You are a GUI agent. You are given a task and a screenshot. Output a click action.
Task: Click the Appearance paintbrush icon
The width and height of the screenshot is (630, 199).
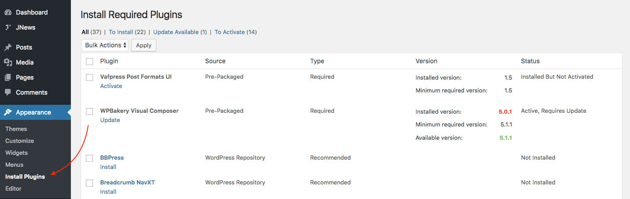(8, 112)
